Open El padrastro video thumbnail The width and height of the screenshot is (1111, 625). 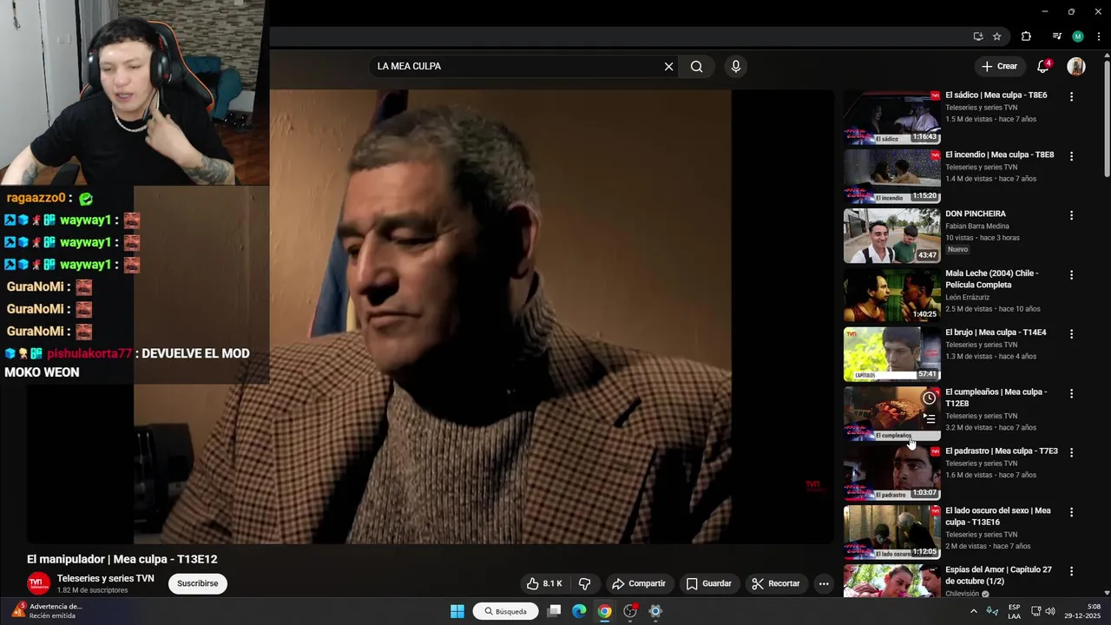click(x=891, y=472)
